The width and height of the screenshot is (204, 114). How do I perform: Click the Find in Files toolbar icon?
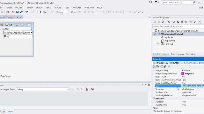(x=72, y=12)
